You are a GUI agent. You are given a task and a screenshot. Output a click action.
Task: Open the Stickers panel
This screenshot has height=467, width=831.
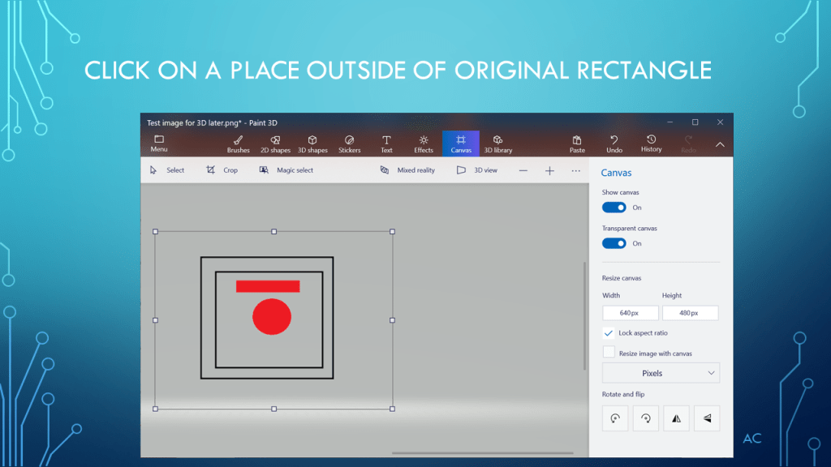(349, 144)
